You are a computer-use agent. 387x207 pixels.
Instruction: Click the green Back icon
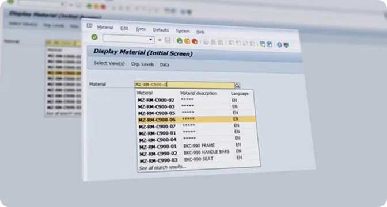pos(180,41)
